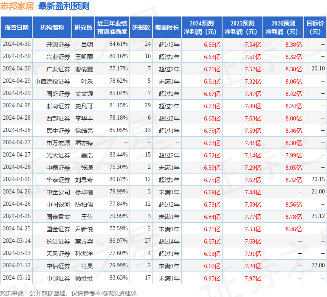Select the 目标价 column header
Screen dimensions: 327x297
(x=315, y=28)
